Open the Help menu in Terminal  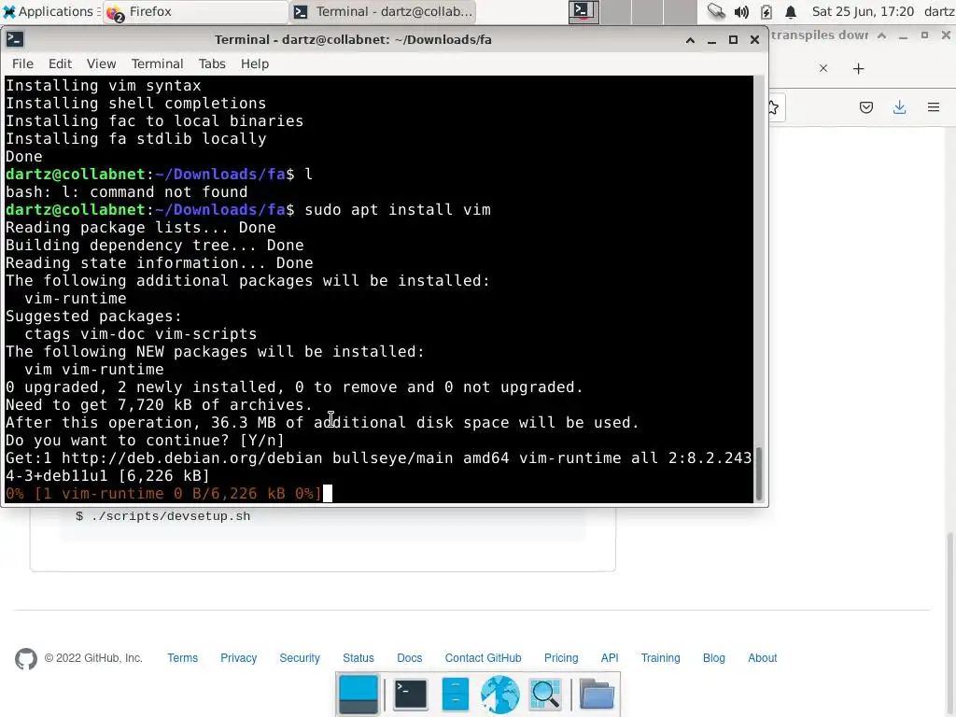(254, 63)
